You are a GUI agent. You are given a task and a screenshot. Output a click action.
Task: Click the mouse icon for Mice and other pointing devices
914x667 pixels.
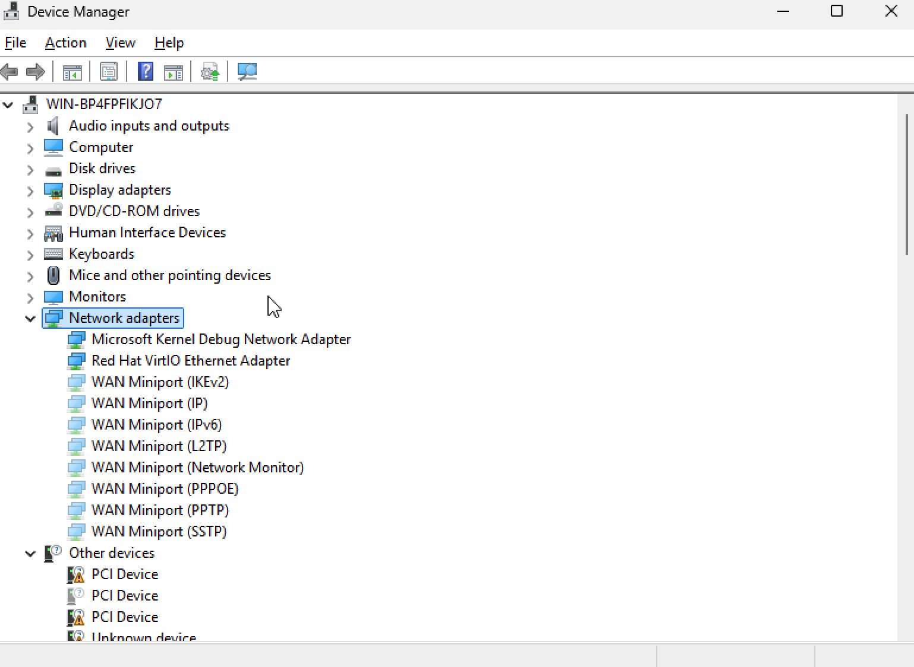point(53,275)
